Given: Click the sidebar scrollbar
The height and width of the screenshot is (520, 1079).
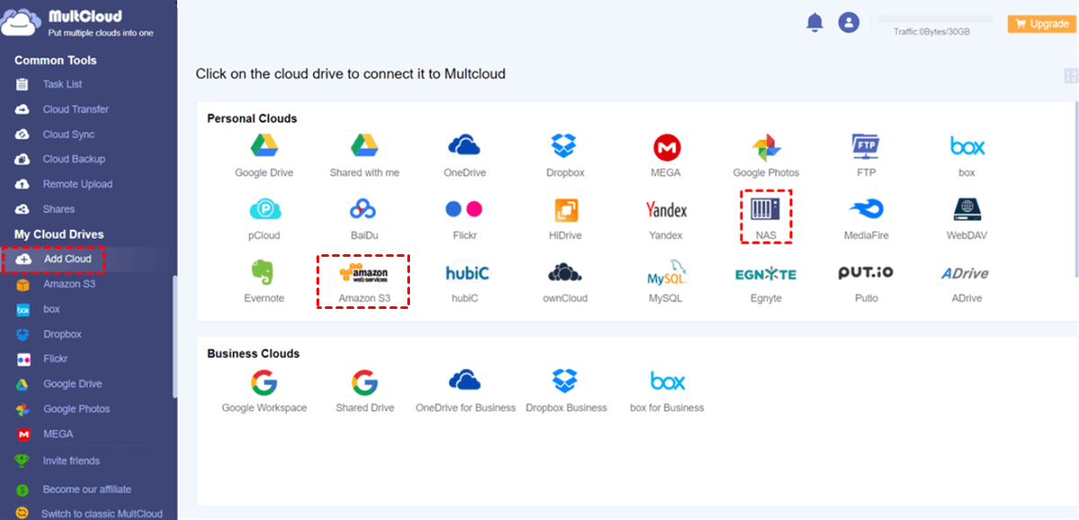Looking at the screenshot, I should [x=174, y=337].
